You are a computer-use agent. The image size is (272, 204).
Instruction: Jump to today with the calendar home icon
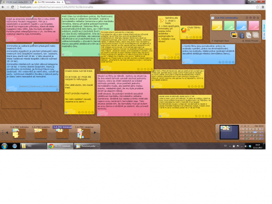tap(245, 126)
